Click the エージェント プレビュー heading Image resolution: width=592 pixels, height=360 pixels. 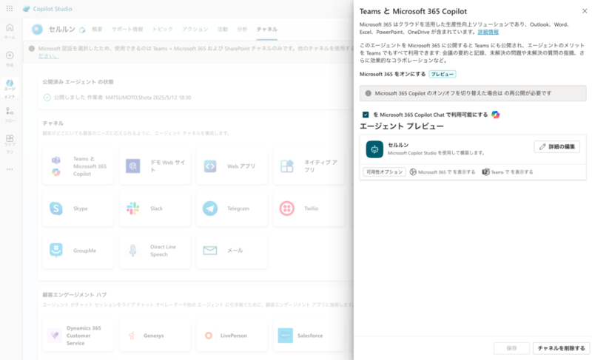401,126
